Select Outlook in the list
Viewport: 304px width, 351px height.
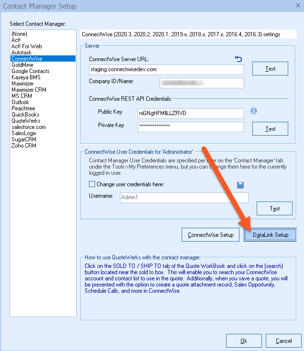pyautogui.click(x=43, y=102)
